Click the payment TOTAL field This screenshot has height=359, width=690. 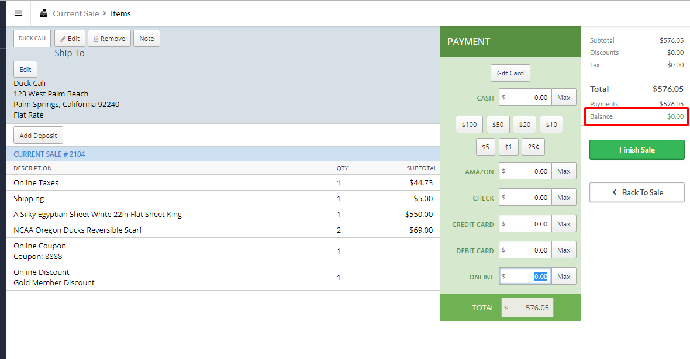(527, 308)
